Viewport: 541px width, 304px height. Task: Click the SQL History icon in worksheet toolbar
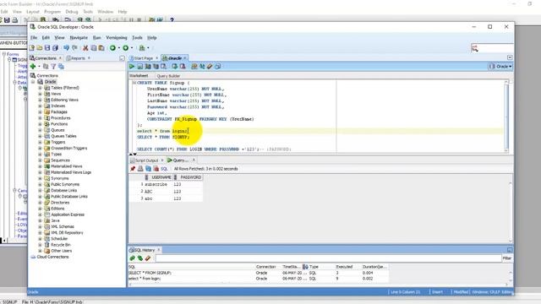pos(218,66)
